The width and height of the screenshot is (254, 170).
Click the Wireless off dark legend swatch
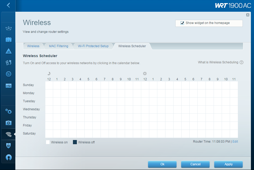pos(75,142)
